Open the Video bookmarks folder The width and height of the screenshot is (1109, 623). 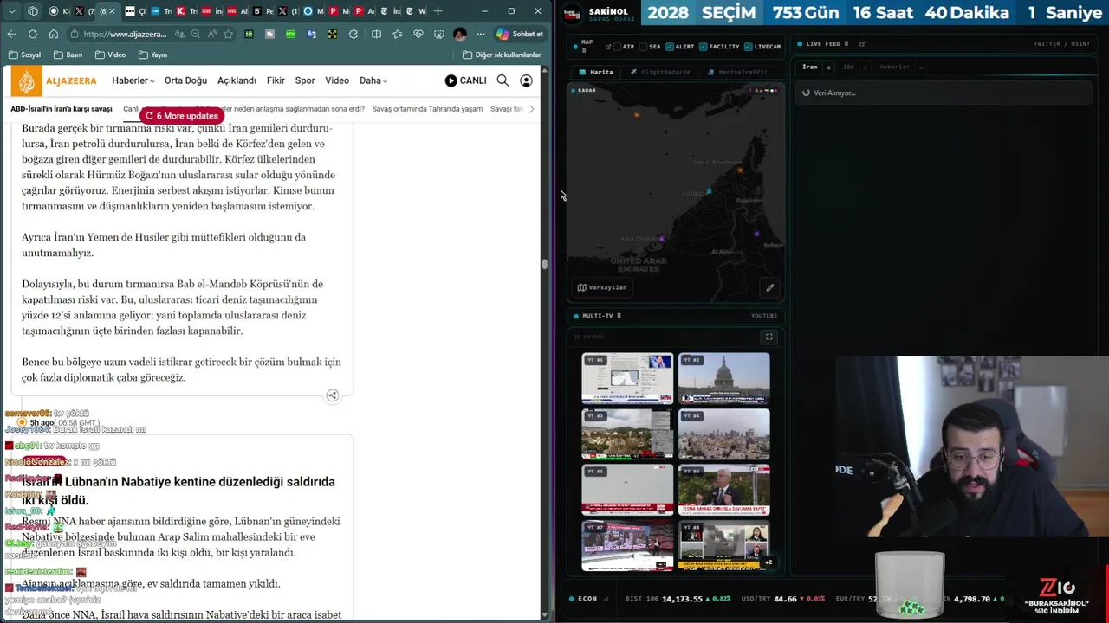[110, 55]
